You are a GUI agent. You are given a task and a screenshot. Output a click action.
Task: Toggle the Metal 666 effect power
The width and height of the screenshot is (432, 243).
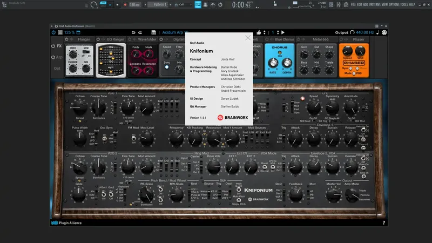299,39
